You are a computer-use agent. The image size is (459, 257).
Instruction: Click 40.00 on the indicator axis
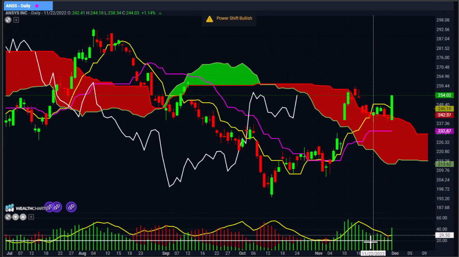pyautogui.click(x=442, y=229)
